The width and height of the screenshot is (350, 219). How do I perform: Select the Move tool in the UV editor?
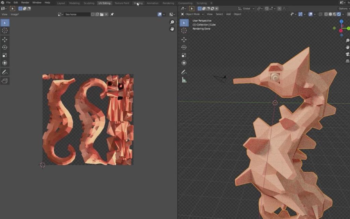coord(5,39)
